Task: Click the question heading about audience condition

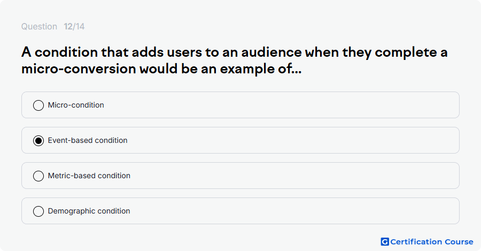Action: (x=235, y=60)
